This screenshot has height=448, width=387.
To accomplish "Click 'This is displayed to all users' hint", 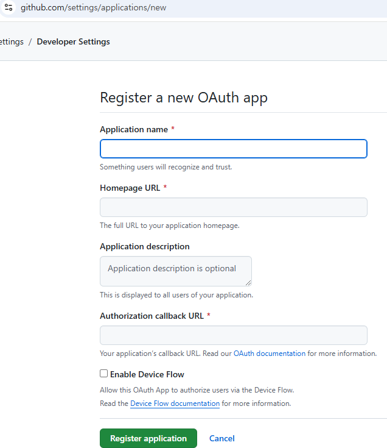I will click(176, 295).
